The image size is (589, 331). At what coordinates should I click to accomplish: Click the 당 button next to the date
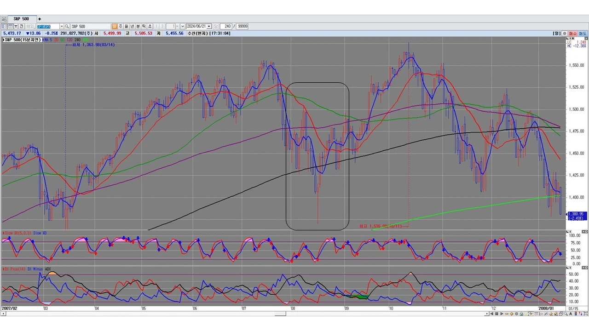point(216,27)
